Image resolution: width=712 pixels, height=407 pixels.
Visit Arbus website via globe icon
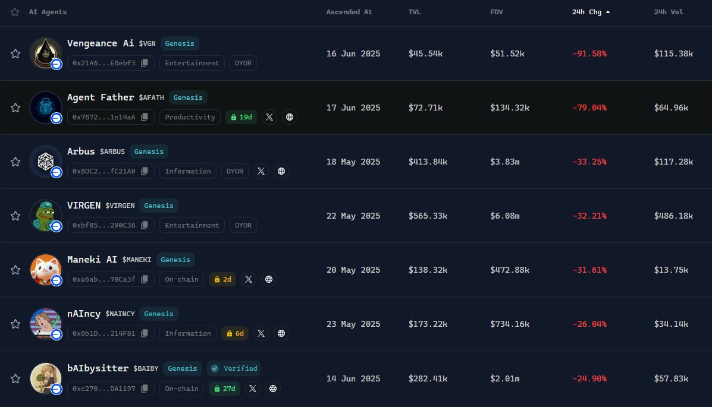pos(281,171)
